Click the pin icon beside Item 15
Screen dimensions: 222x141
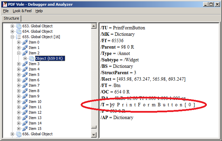pyautogui.click(x=25, y=129)
